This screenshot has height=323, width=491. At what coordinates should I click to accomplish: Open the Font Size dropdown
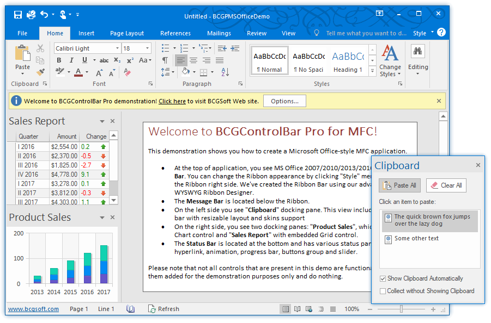coord(147,48)
